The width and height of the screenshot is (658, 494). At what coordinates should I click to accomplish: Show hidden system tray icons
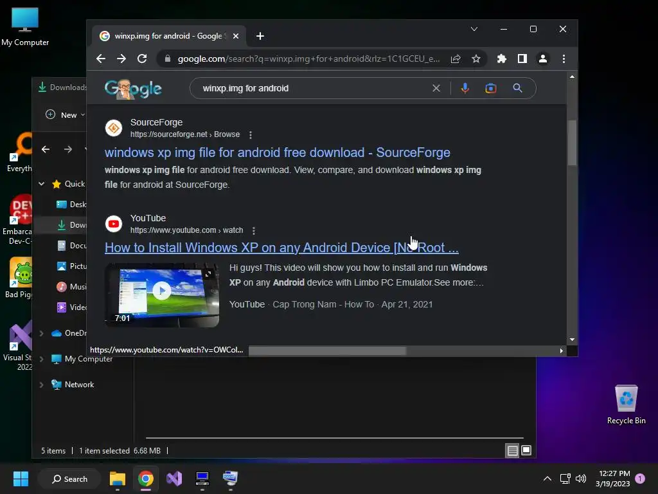point(547,479)
